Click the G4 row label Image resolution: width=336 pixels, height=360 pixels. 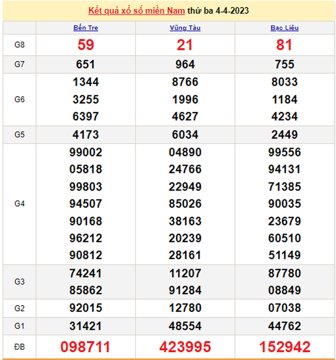(x=19, y=204)
